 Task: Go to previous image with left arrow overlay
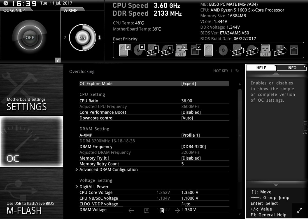coord(131,211)
